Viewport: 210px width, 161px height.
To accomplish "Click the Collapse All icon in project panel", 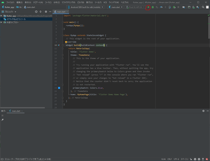I will click(41, 12).
